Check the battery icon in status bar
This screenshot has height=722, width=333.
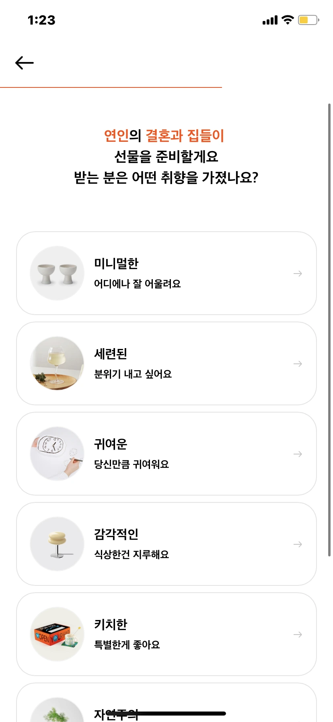click(x=308, y=20)
